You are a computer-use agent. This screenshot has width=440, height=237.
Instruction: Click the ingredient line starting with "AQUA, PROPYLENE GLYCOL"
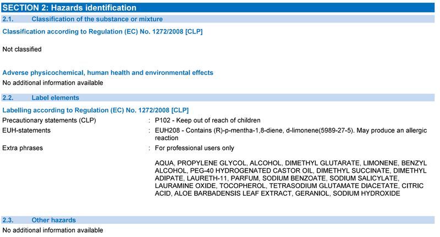pyautogui.click(x=291, y=164)
